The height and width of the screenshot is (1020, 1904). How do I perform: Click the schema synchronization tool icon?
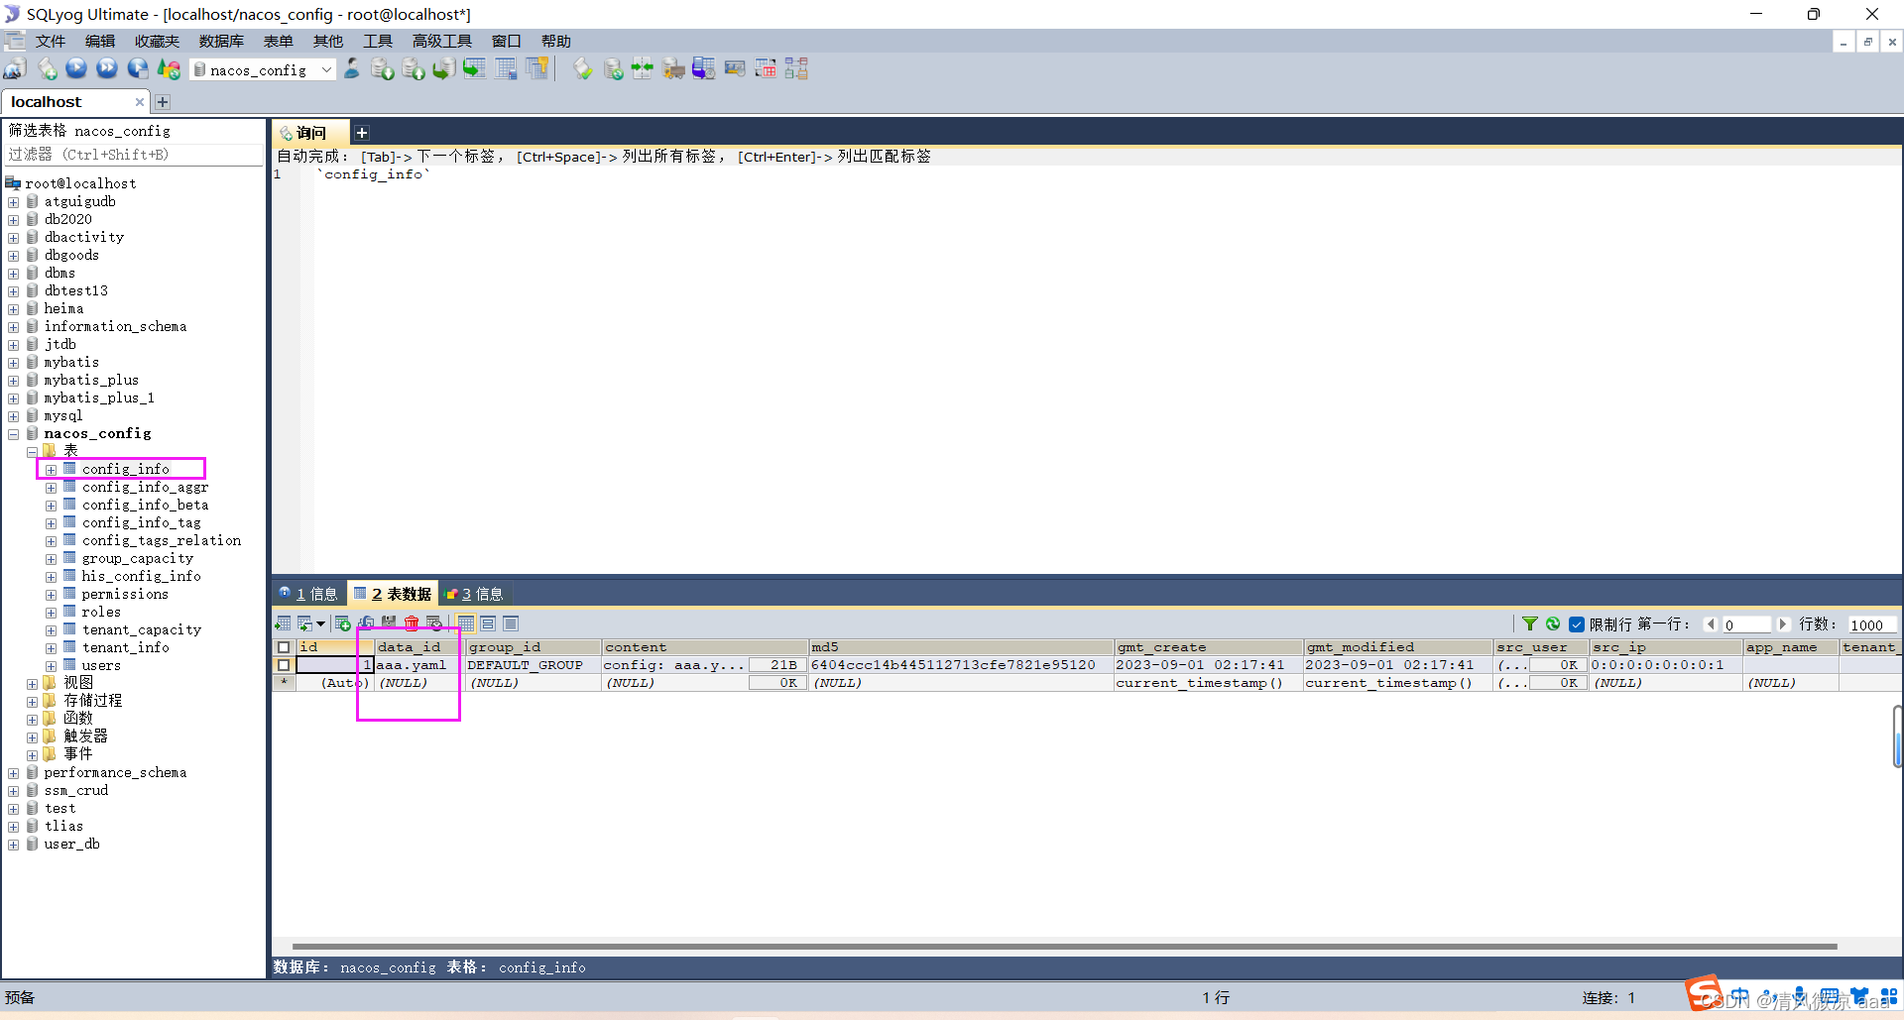tap(643, 68)
